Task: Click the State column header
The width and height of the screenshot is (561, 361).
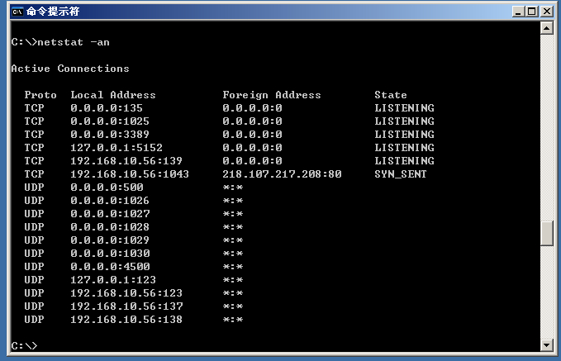Action: pyautogui.click(x=390, y=95)
